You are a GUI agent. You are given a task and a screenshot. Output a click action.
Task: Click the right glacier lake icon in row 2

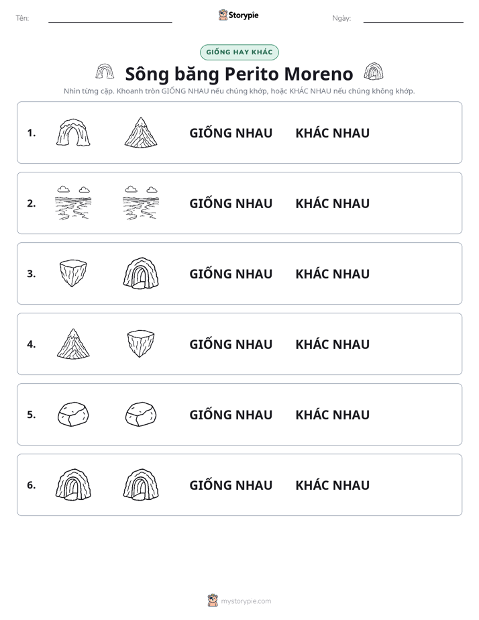click(x=141, y=203)
